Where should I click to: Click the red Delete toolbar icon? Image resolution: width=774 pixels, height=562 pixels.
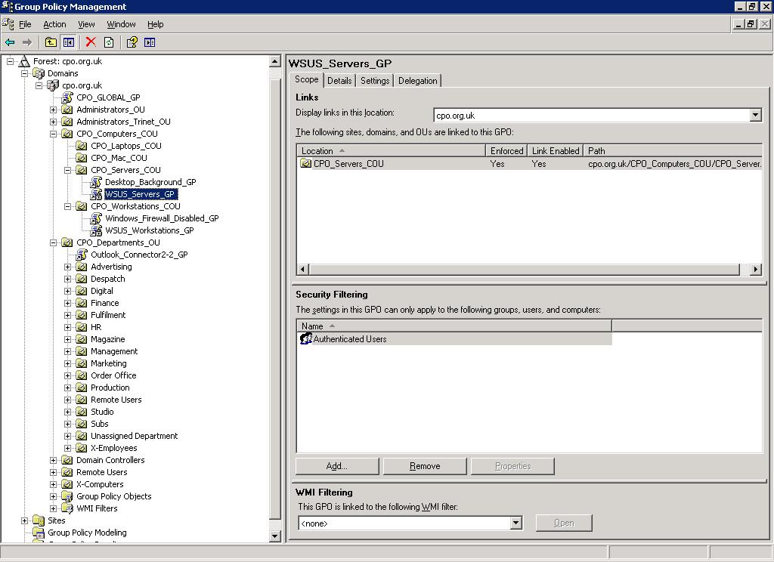click(91, 42)
